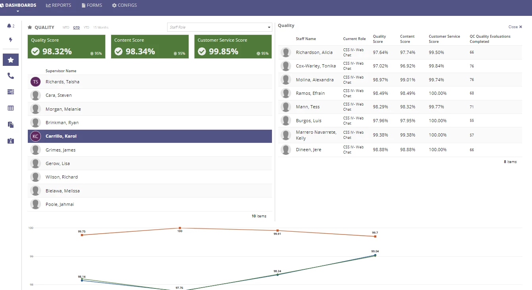532x290 pixels.
Task: Switch time range to 15 Months
Action: (x=101, y=27)
